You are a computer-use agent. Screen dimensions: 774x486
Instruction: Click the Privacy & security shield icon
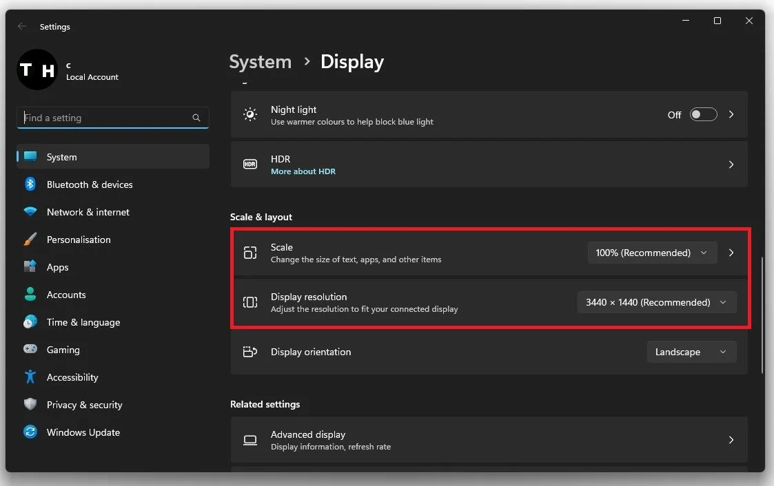pyautogui.click(x=30, y=404)
